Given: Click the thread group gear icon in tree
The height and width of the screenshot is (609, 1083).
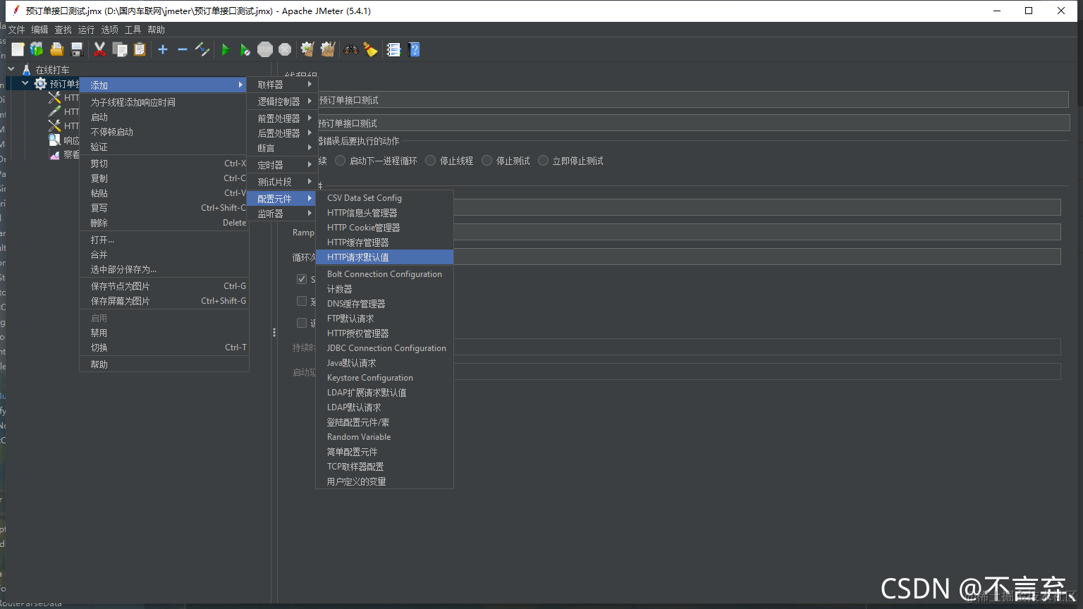Looking at the screenshot, I should (x=40, y=84).
